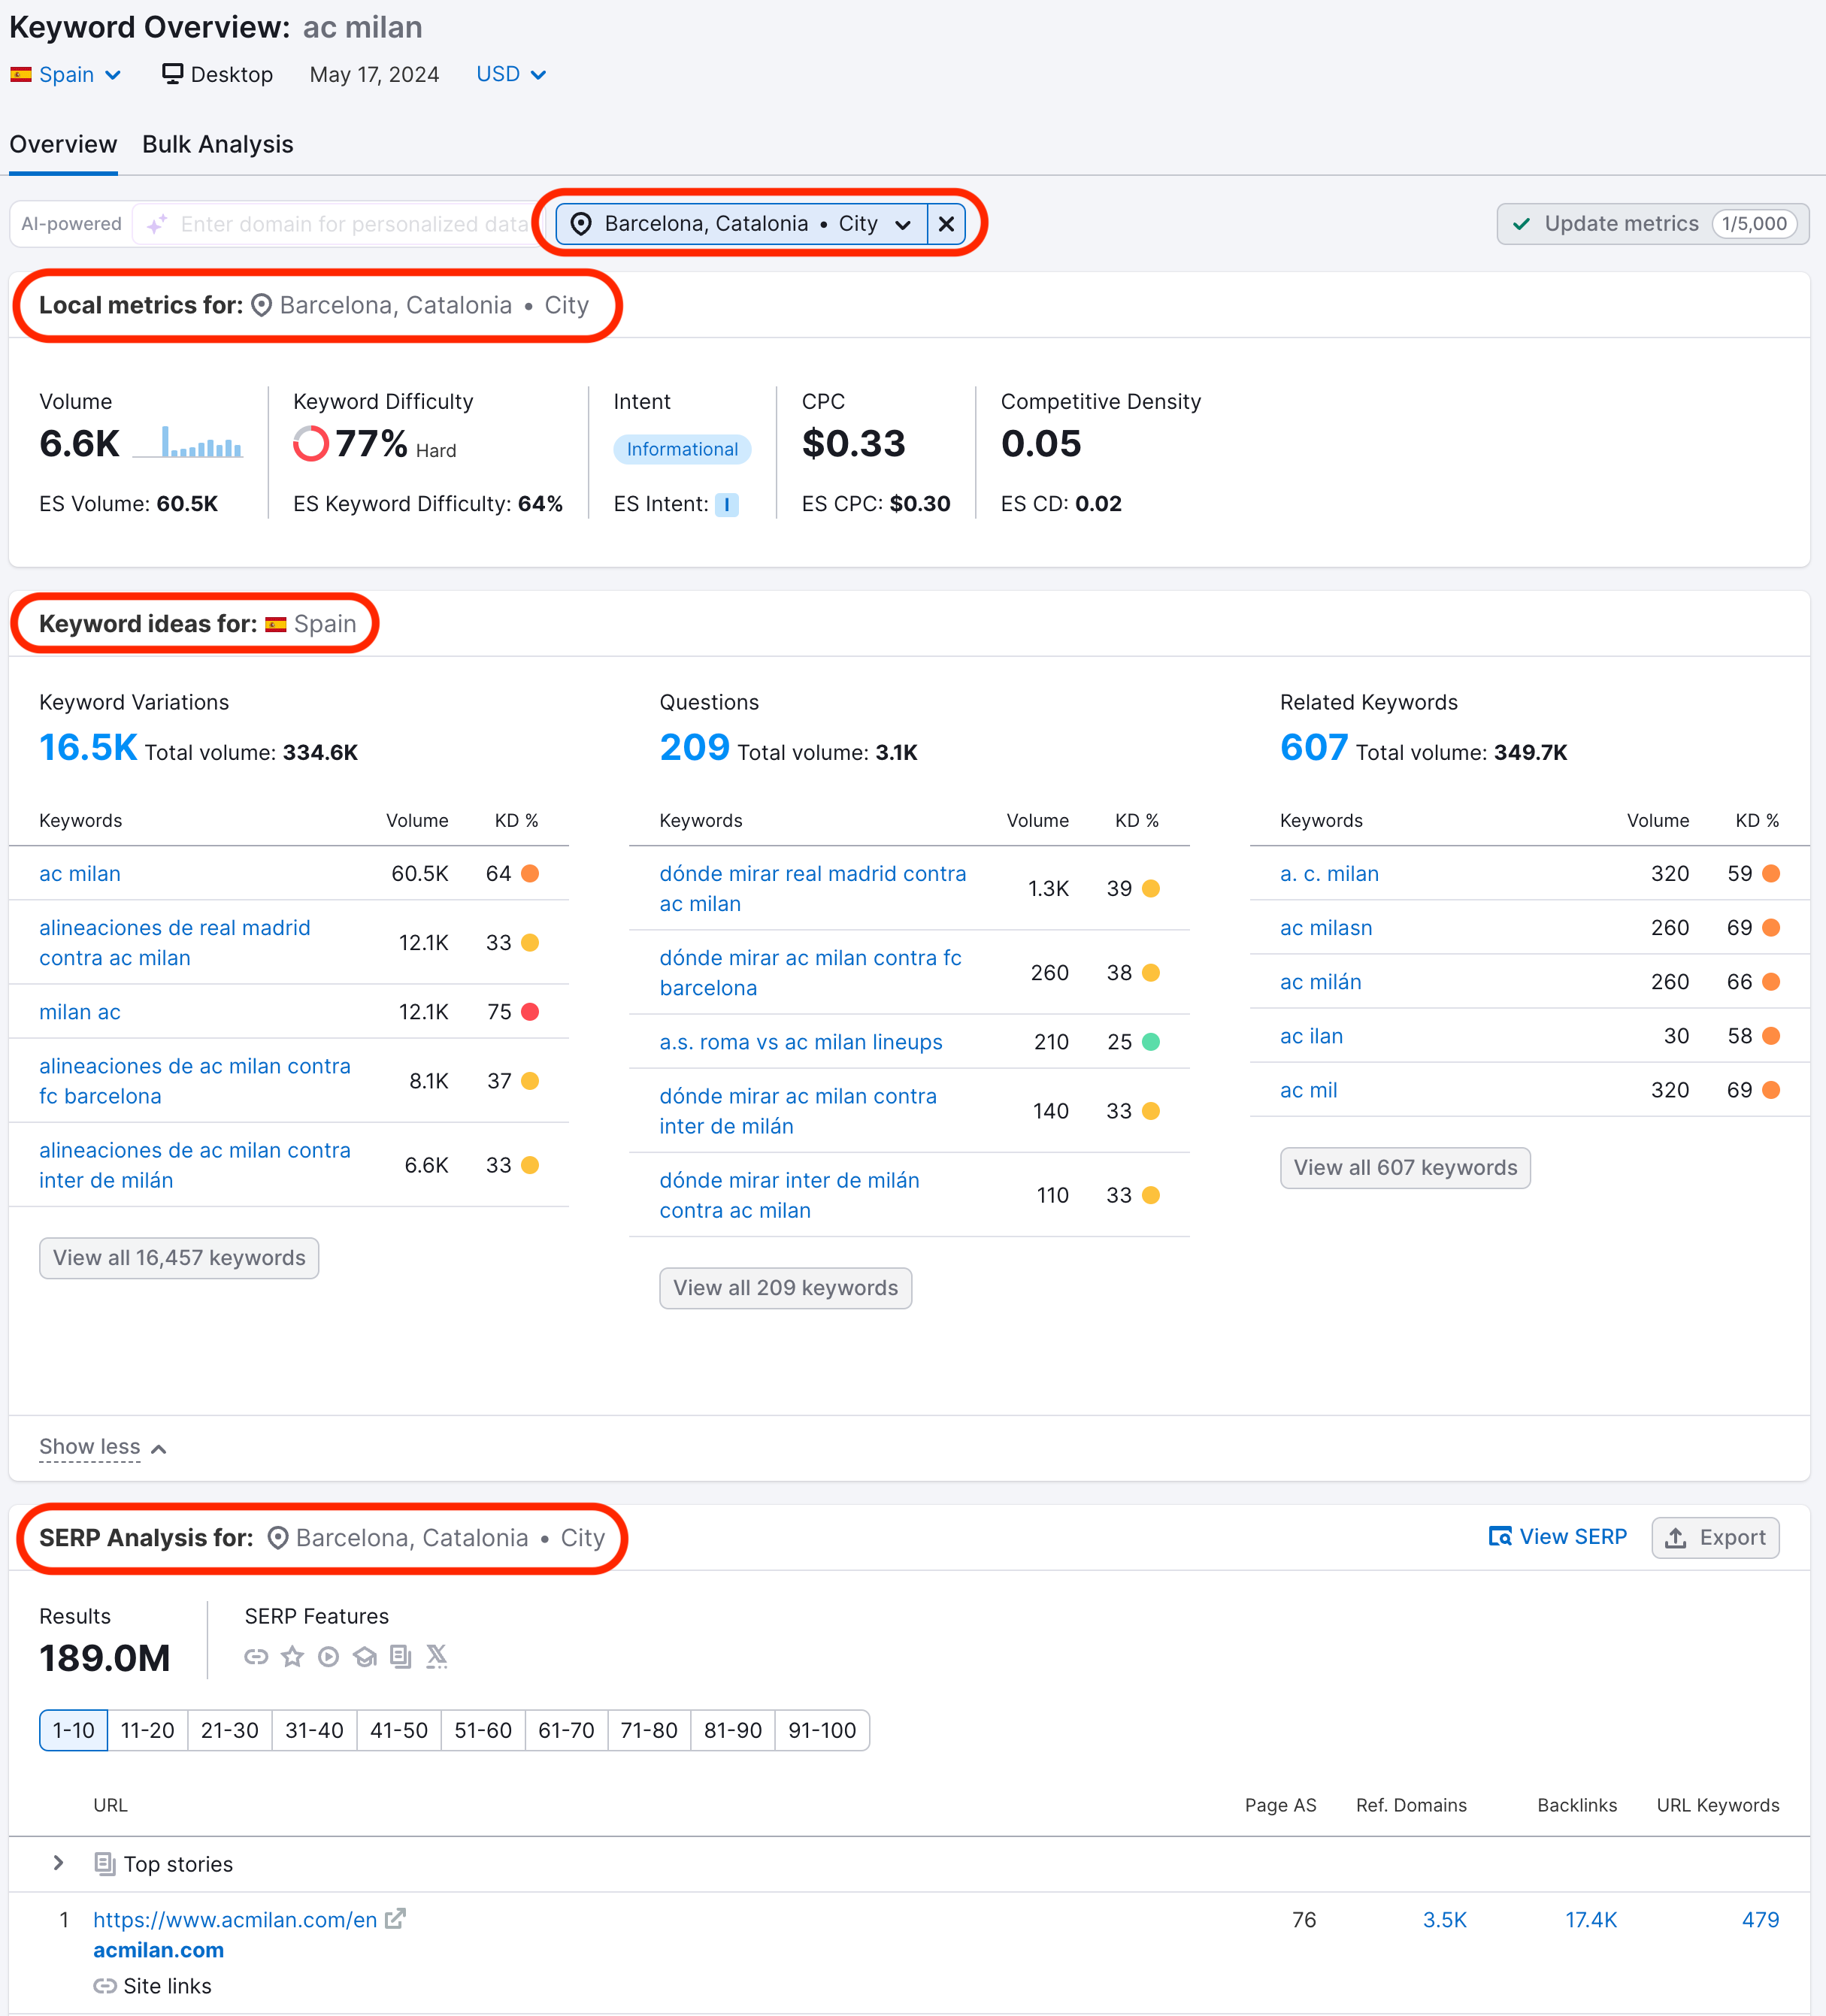Select the video carousel SERP feature icon
The width and height of the screenshot is (1826, 2016).
(328, 1657)
